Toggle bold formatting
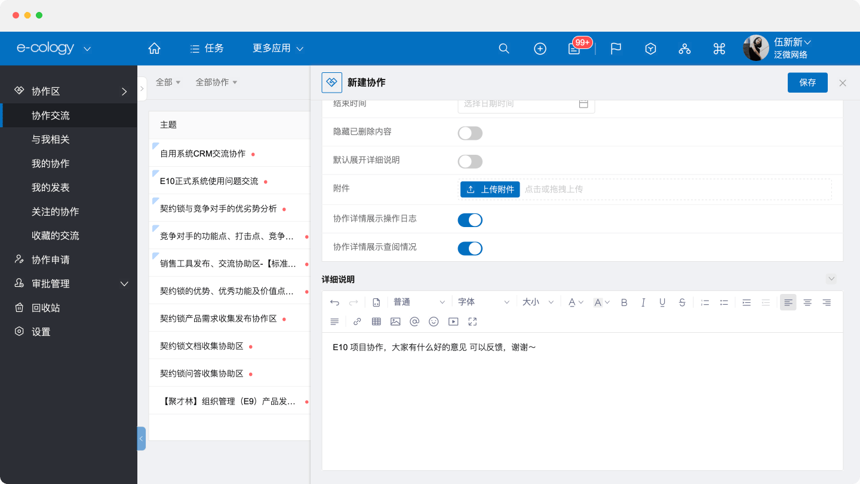 (x=624, y=302)
